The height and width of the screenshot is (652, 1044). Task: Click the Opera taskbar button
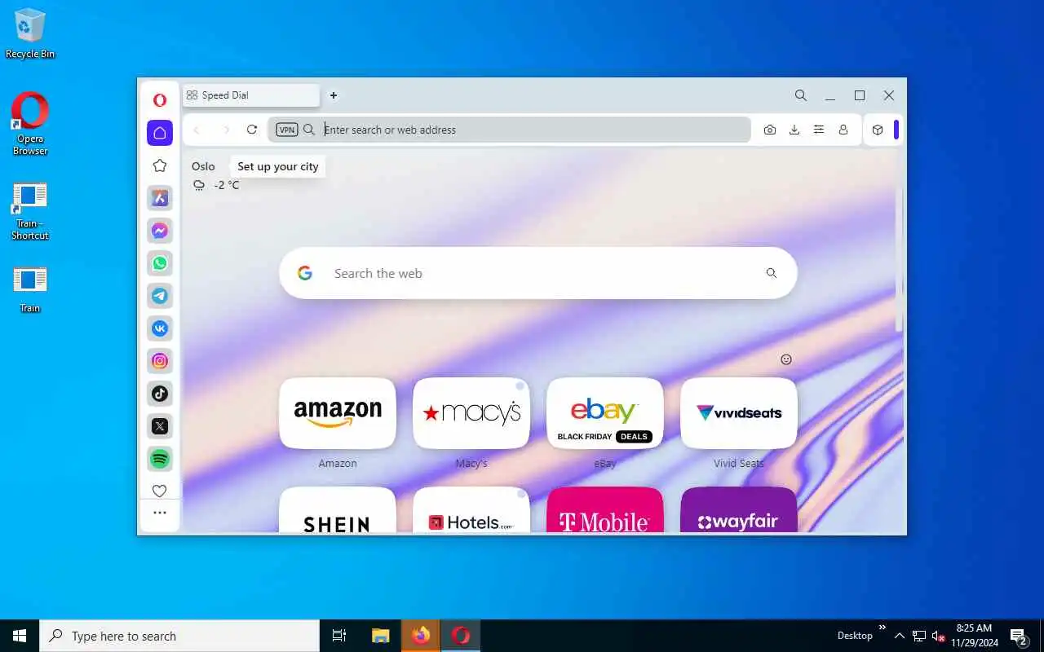click(x=461, y=636)
